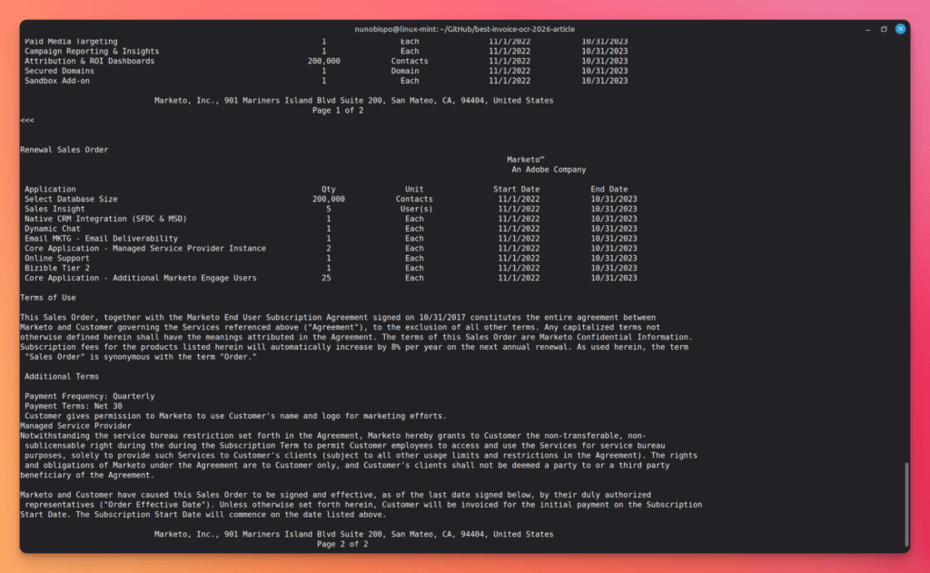Click the "Start Date" column header
Image resolution: width=930 pixels, height=573 pixels.
pyautogui.click(x=517, y=189)
